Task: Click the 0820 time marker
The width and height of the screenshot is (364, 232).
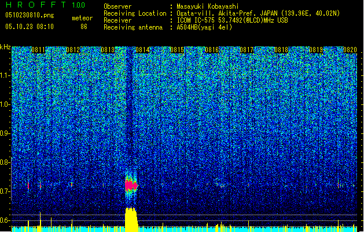Action: click(350, 50)
